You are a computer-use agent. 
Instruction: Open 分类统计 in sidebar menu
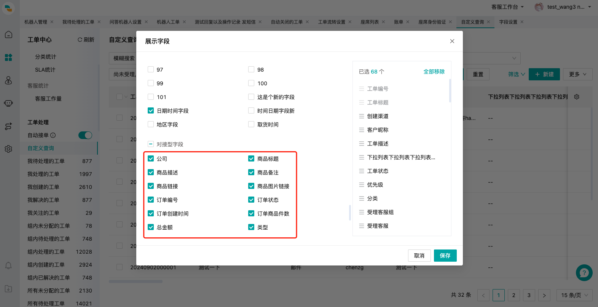tap(46, 57)
